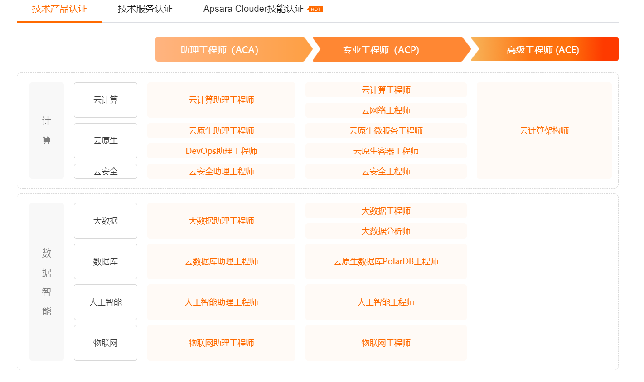Open 云计算工程师 certification link
Image resolution: width=644 pixels, height=382 pixels.
pyautogui.click(x=386, y=90)
